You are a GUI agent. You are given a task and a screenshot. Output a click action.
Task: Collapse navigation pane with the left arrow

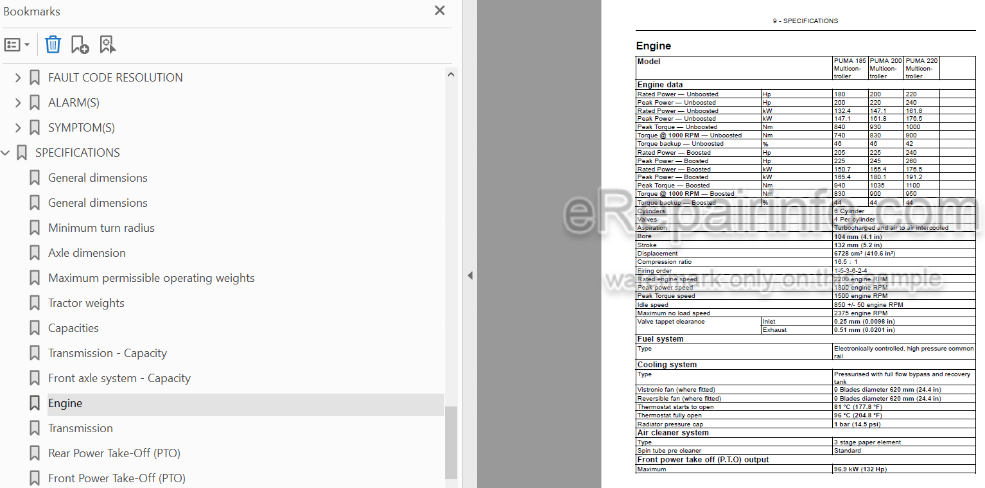pyautogui.click(x=469, y=275)
